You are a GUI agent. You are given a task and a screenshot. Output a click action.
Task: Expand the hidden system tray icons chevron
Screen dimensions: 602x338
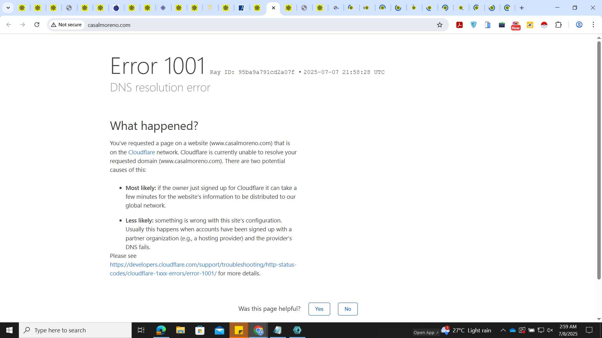coord(503,330)
